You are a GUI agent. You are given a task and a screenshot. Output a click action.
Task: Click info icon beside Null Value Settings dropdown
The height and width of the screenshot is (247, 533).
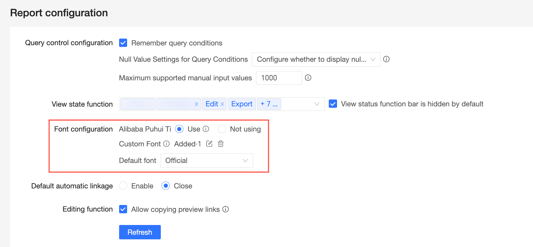tap(386, 59)
